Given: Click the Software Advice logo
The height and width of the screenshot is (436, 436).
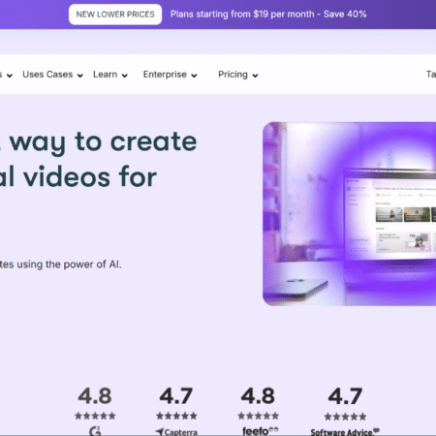Looking at the screenshot, I should (x=345, y=432).
